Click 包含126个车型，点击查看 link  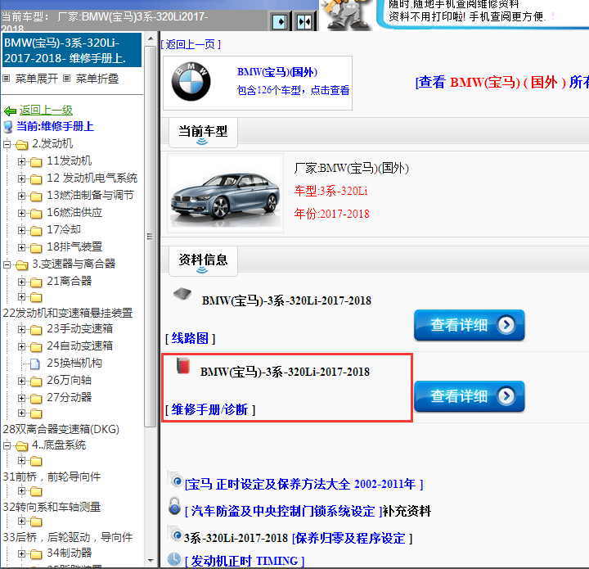293,90
